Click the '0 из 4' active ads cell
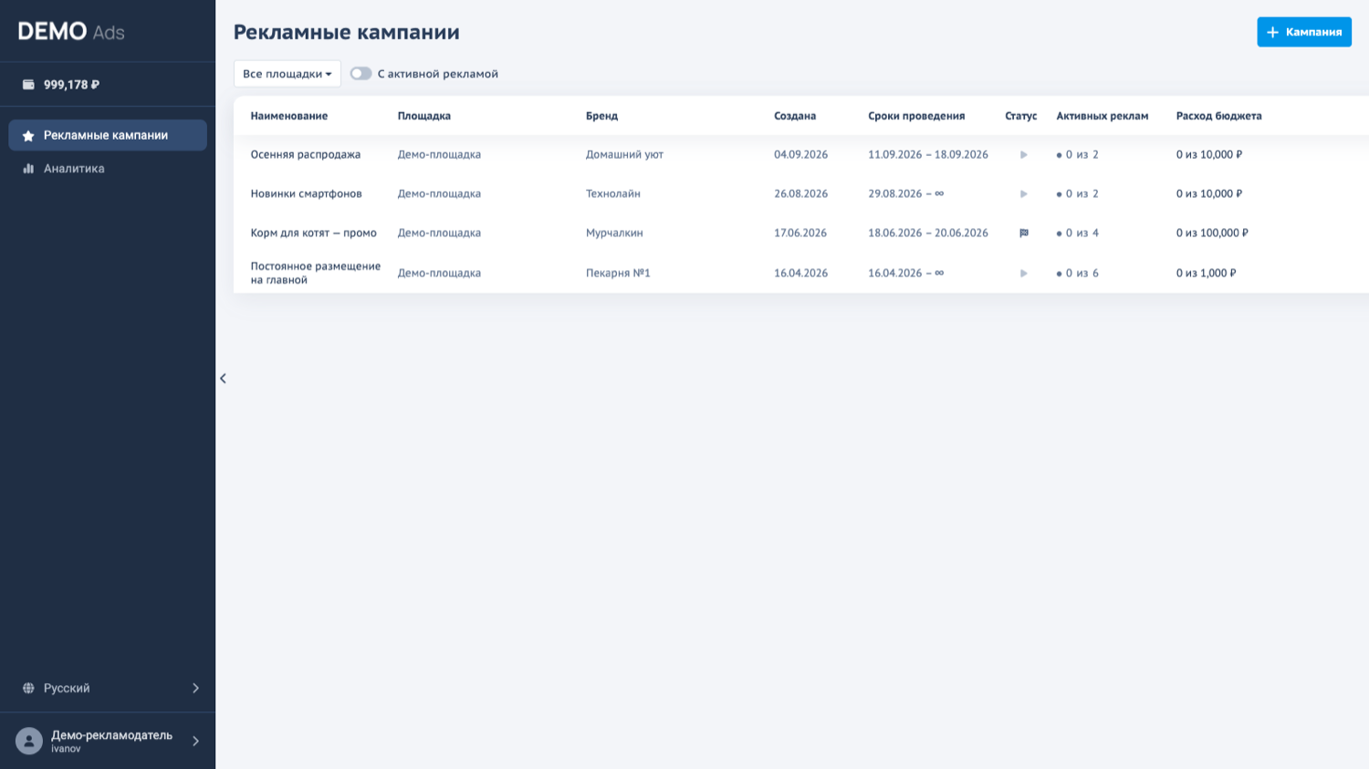 coord(1078,234)
